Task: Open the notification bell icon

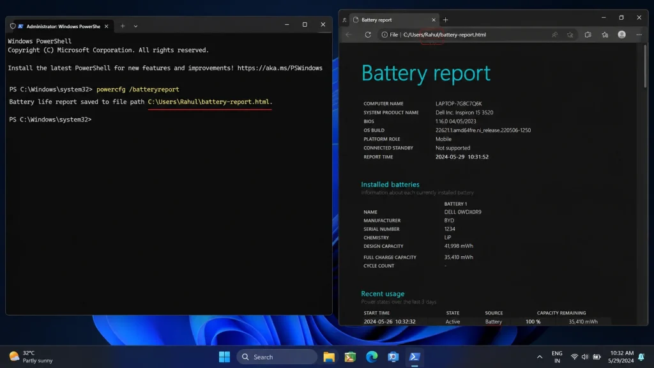Action: (641, 356)
